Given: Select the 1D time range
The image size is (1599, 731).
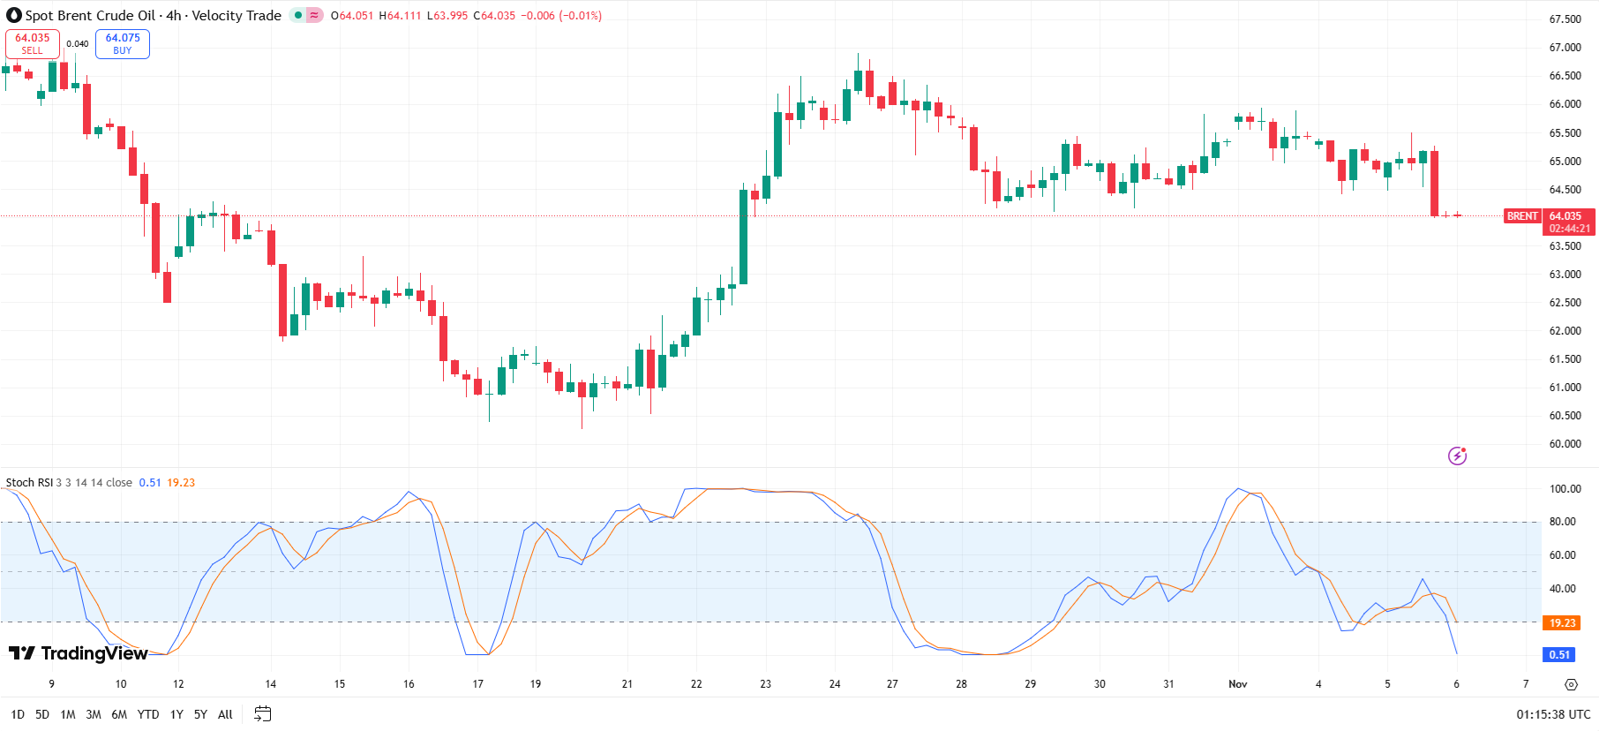Looking at the screenshot, I should coord(18,714).
